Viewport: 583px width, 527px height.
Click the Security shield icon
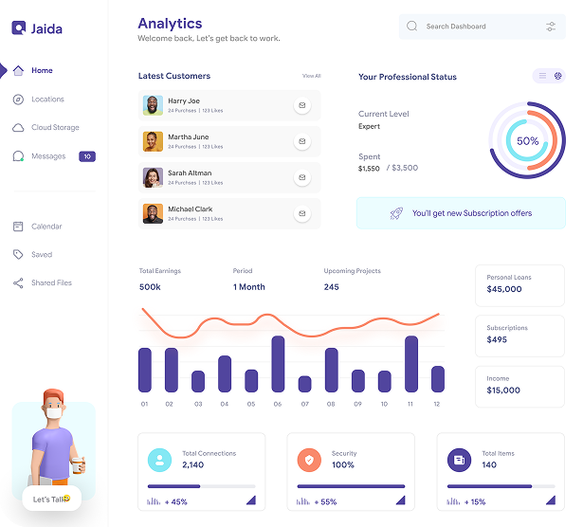tap(309, 460)
